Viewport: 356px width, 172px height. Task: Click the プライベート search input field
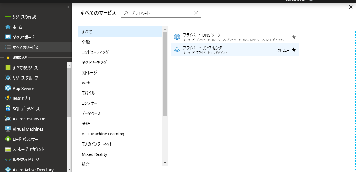(161, 13)
